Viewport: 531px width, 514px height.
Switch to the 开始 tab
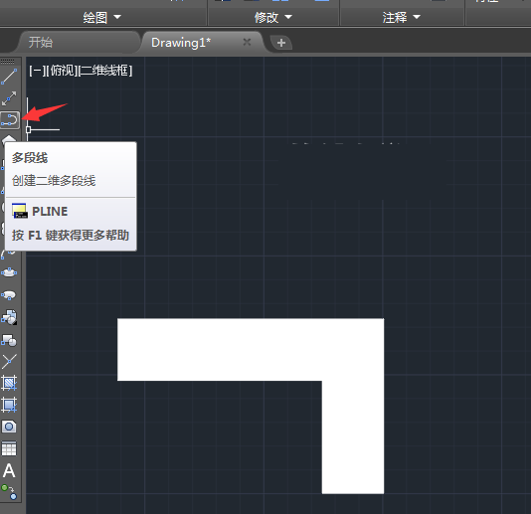point(41,43)
